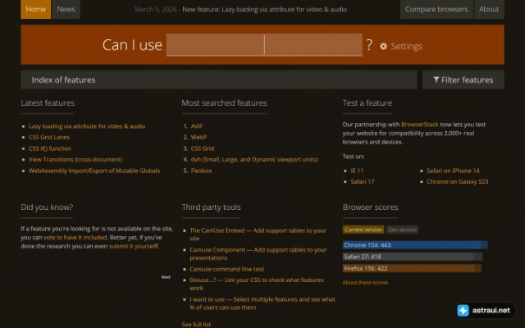The height and width of the screenshot is (328, 525).
Task: Open the CSS if() function feature
Action: [x=50, y=148]
